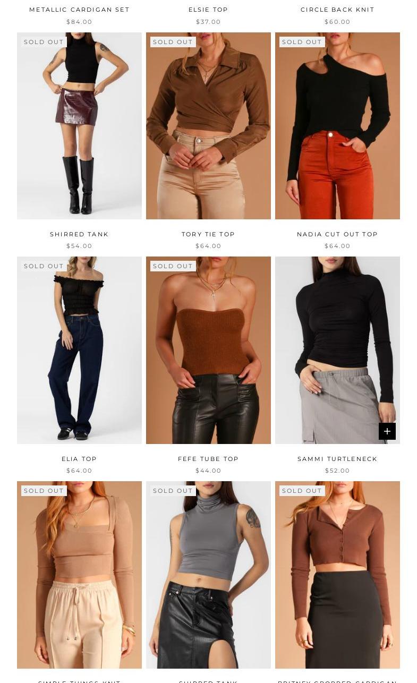Open the Nadia Cut Out Top title link
The width and height of the screenshot is (417, 683).
[337, 234]
